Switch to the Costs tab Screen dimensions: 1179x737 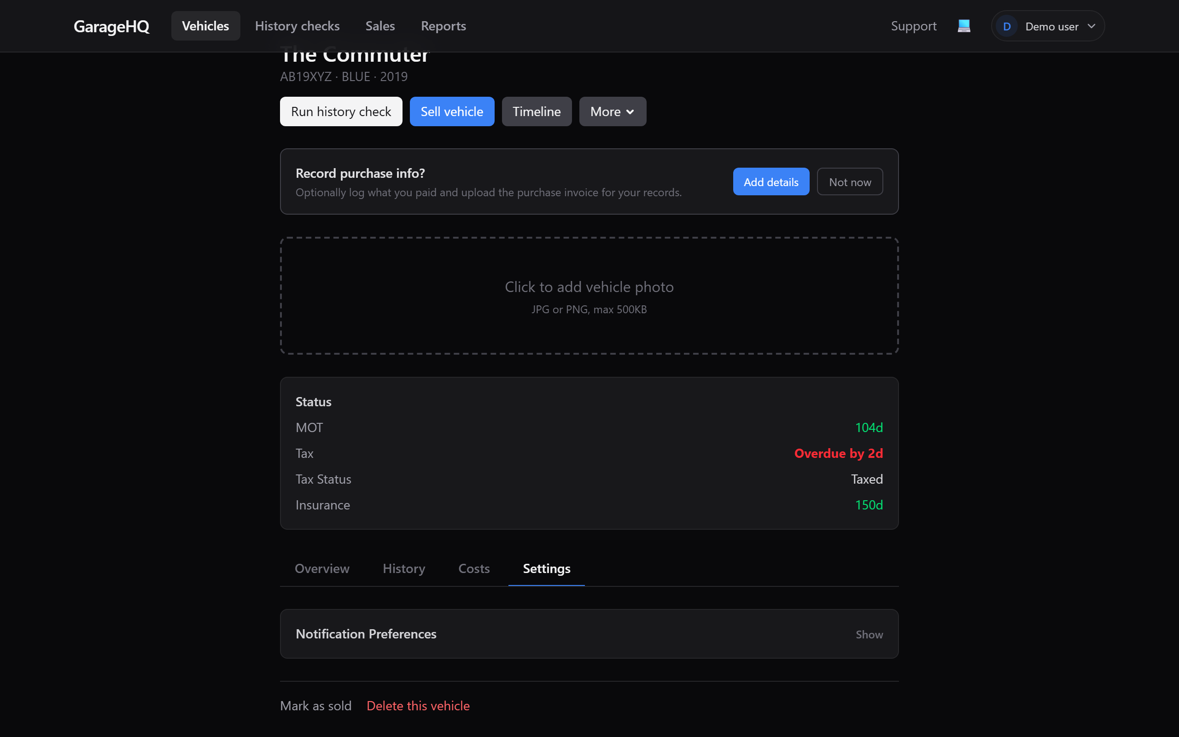(x=473, y=568)
